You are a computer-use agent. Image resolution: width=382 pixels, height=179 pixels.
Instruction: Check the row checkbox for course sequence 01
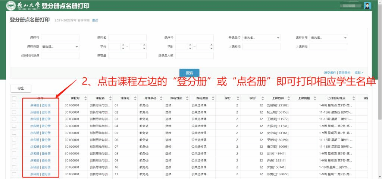pos(14,105)
